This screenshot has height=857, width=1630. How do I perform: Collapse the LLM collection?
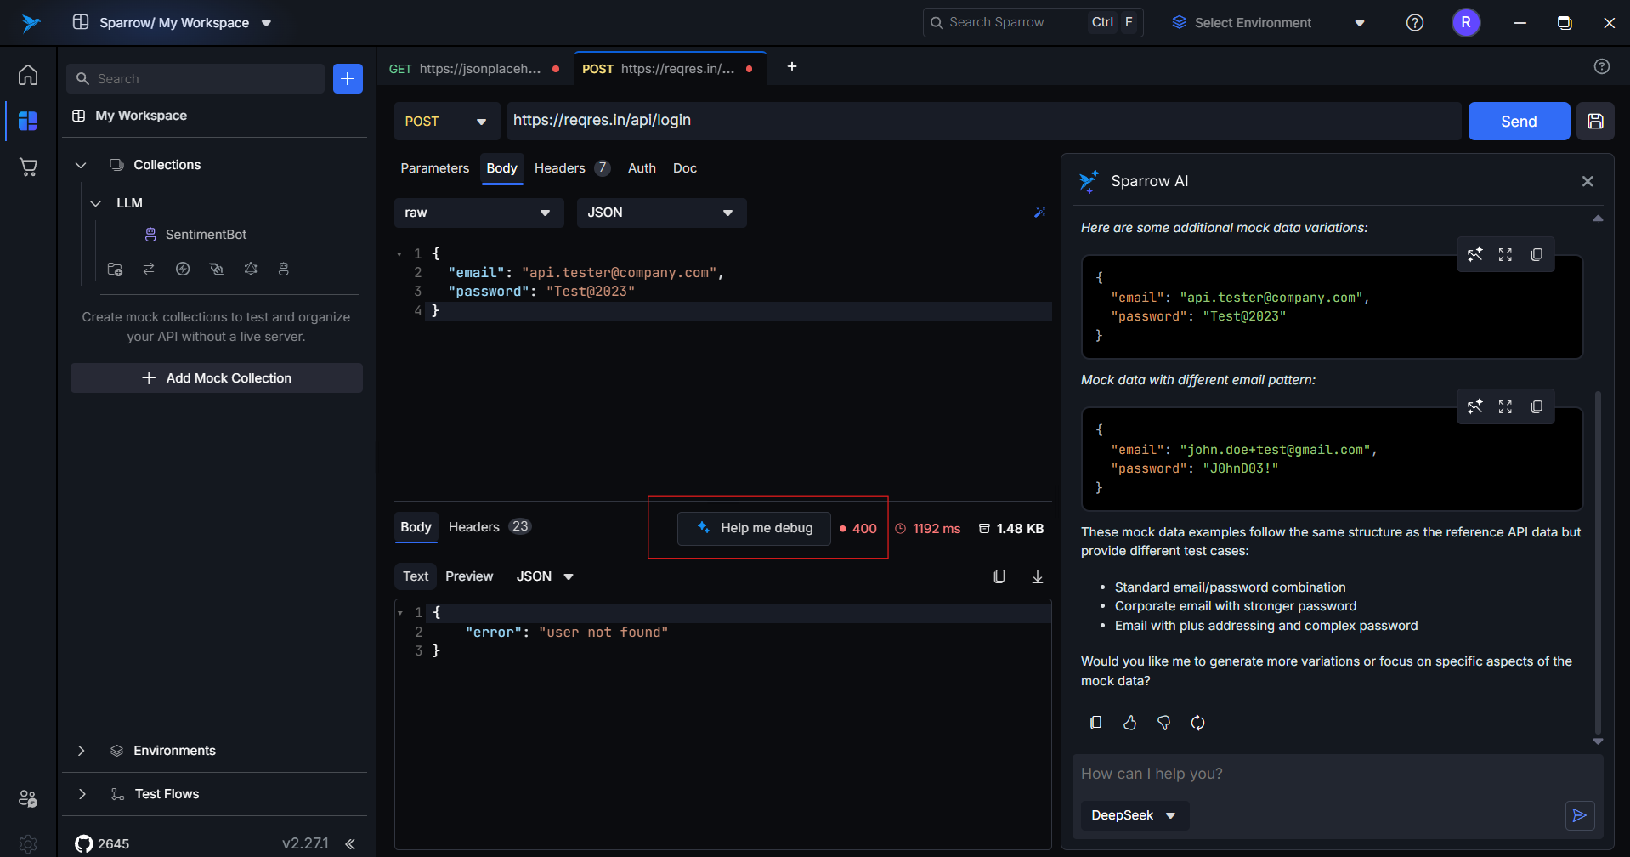click(x=96, y=203)
